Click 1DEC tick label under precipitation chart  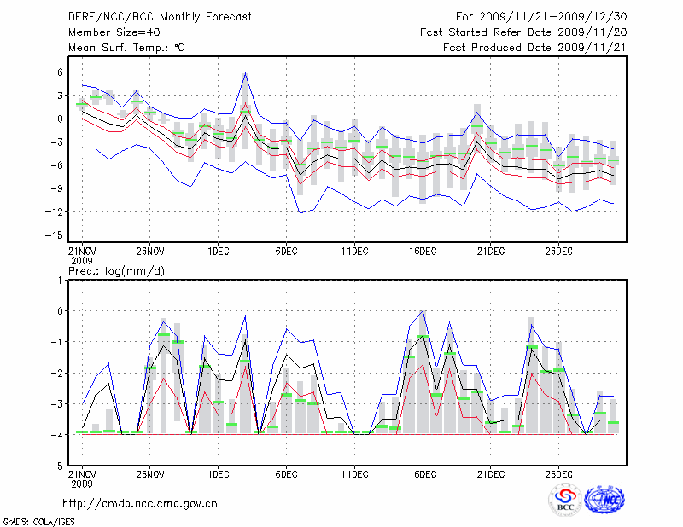pyautogui.click(x=218, y=475)
